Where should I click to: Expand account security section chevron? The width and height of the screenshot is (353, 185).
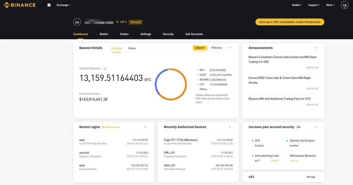coord(315,127)
